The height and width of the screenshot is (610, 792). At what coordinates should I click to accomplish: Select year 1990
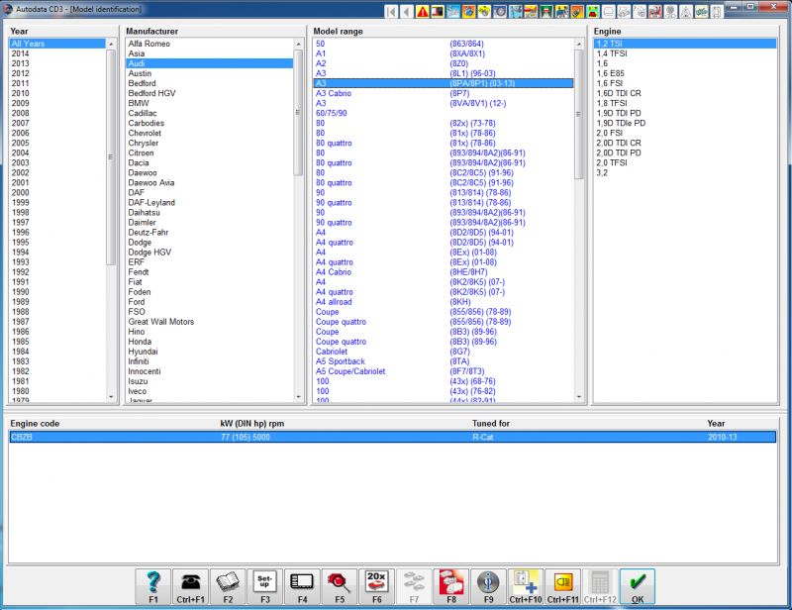pos(57,292)
